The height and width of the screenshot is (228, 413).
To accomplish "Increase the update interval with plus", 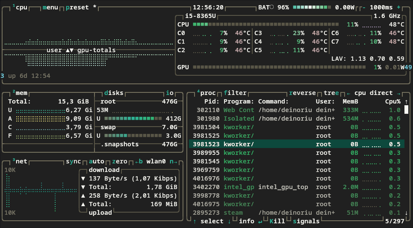I will click(398, 7).
